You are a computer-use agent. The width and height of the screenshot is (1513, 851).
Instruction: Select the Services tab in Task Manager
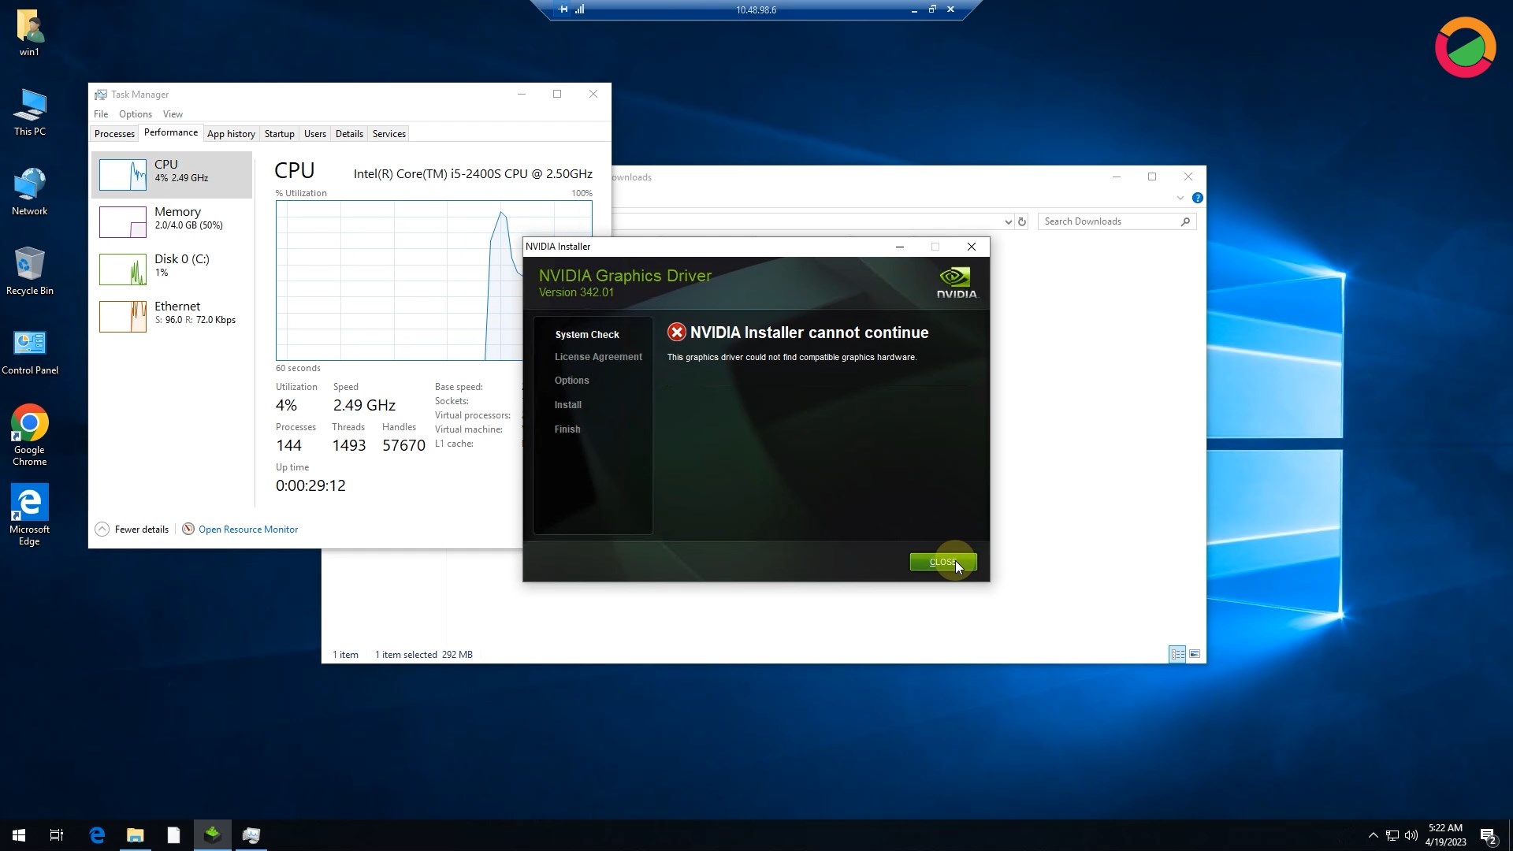click(x=388, y=133)
